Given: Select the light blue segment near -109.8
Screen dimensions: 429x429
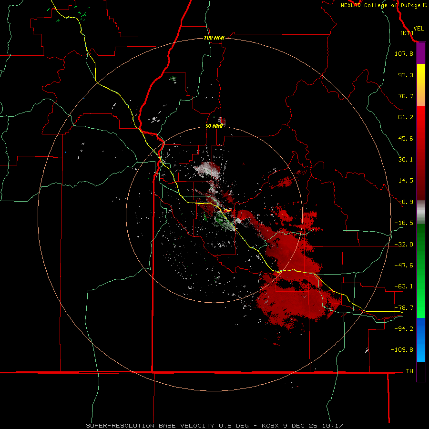Looking at the screenshot, I should [421, 353].
